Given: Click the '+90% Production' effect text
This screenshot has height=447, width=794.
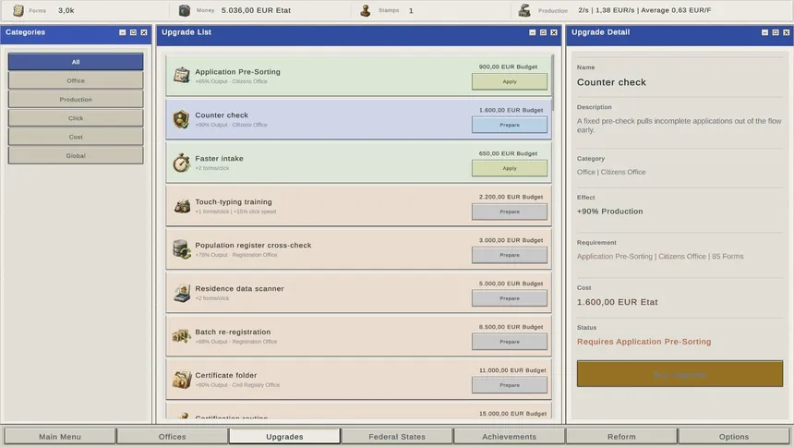Looking at the screenshot, I should (609, 211).
